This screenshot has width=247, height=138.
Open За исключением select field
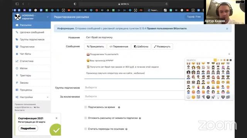(134, 96)
